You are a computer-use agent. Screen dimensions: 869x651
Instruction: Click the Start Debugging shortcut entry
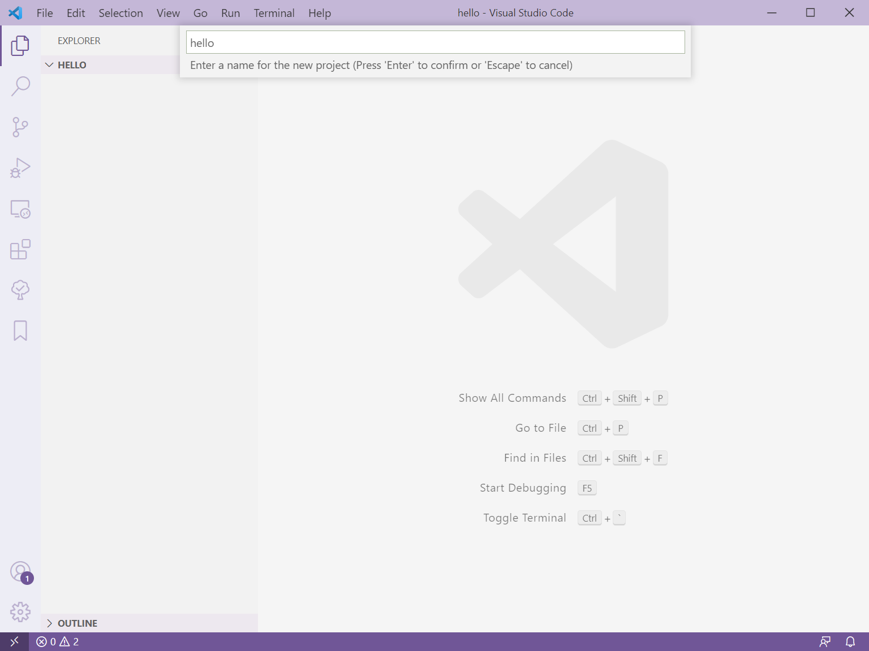[x=523, y=488]
